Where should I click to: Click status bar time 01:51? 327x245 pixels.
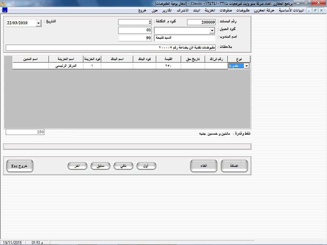37,243
